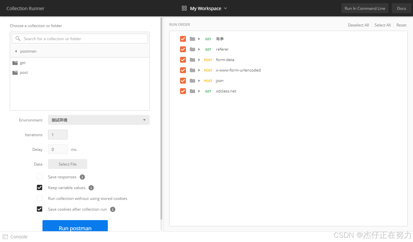413x242 pixels.
Task: Click Deselect All link
Action: click(x=358, y=25)
